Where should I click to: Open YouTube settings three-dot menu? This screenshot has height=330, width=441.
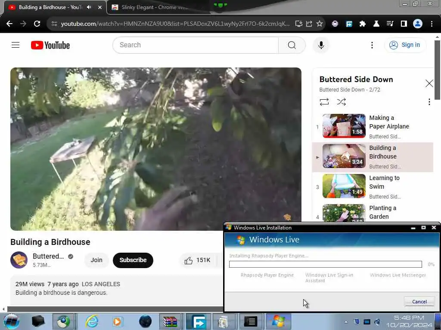372,45
